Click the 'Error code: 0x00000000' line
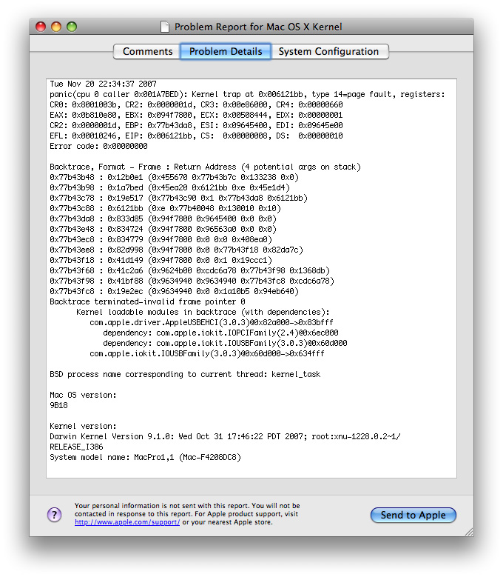Screen dimensions: 503x577 [98, 146]
